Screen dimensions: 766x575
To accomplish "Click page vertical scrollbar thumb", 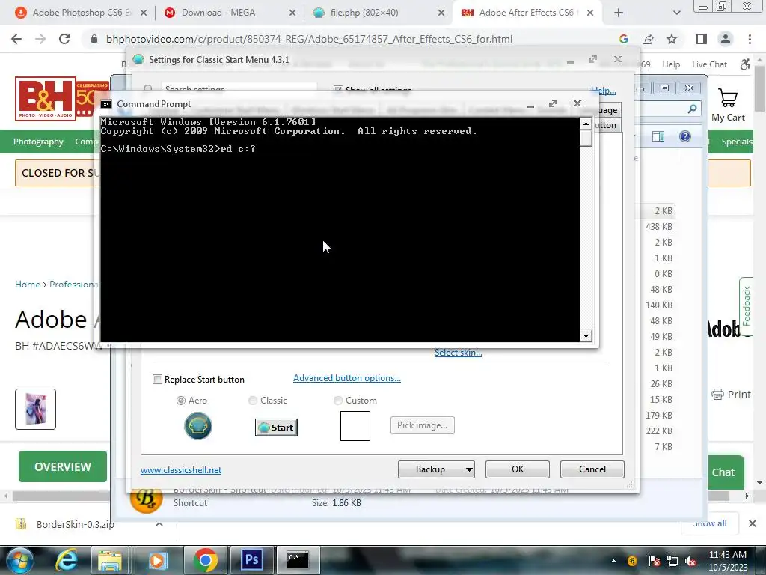I will (760, 88).
